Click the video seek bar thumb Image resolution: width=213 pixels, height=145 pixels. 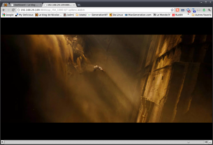[x=188, y=142]
